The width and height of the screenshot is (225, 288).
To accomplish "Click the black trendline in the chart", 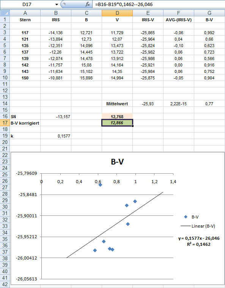I will click(115, 225).
